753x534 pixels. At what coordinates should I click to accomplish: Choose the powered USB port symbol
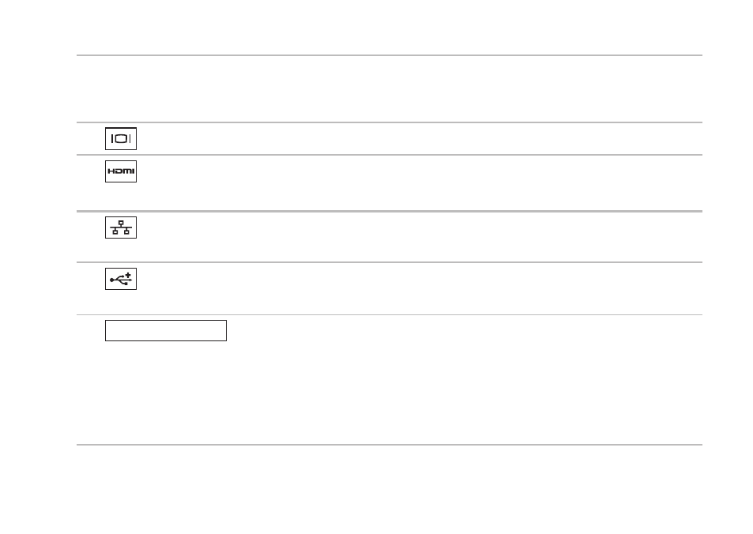(x=121, y=279)
